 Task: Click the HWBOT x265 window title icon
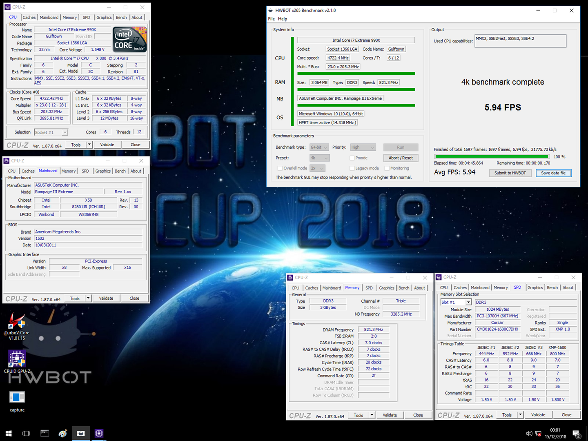coord(270,10)
